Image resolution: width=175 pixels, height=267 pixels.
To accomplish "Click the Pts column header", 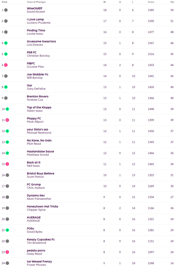I will pyautogui.click(x=172, y=2).
